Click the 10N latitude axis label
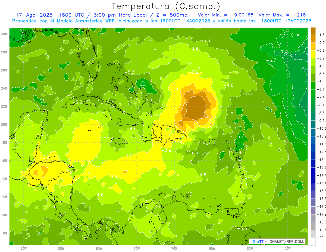This screenshot has height=252, width=326. click(x=4, y=215)
